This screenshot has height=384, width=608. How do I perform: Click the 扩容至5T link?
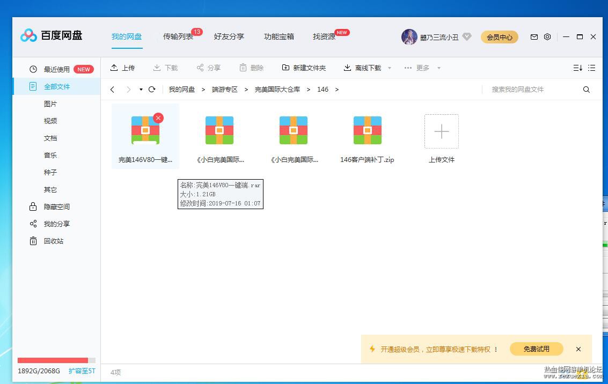[x=82, y=371]
